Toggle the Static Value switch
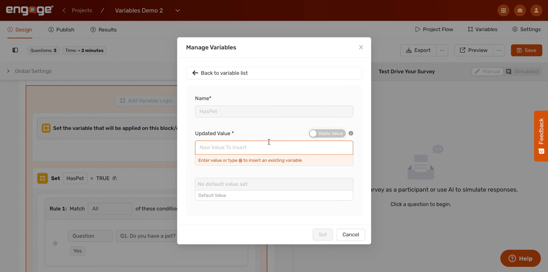 click(327, 133)
